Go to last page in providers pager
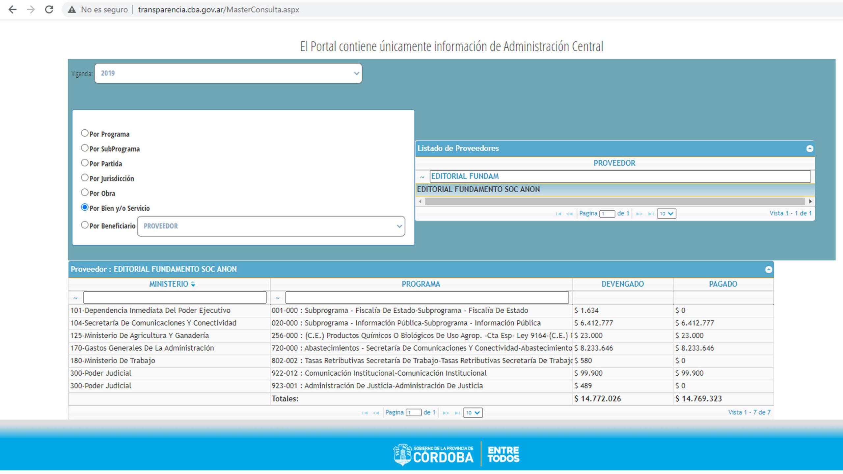Image resolution: width=843 pixels, height=474 pixels. coord(651,214)
